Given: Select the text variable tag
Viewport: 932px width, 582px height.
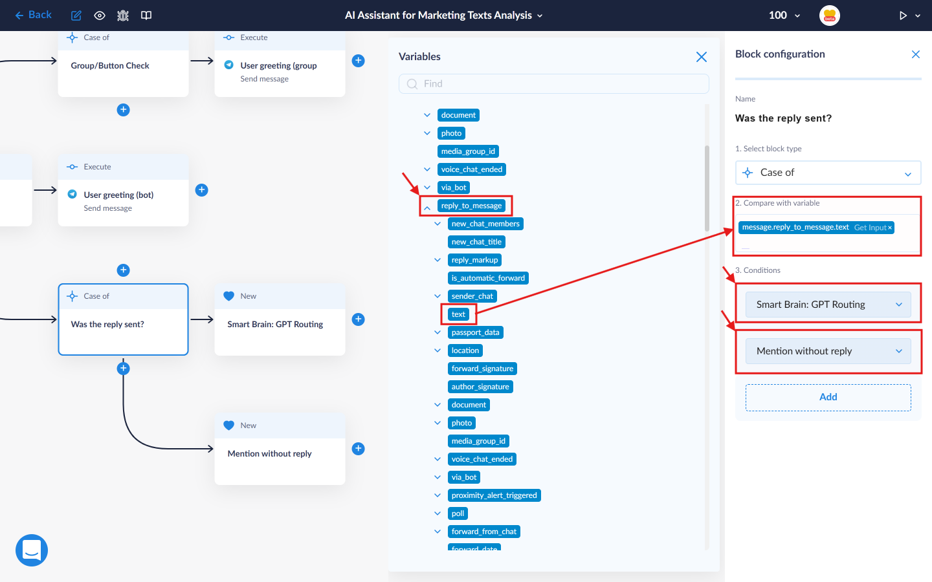Looking at the screenshot, I should [x=458, y=314].
